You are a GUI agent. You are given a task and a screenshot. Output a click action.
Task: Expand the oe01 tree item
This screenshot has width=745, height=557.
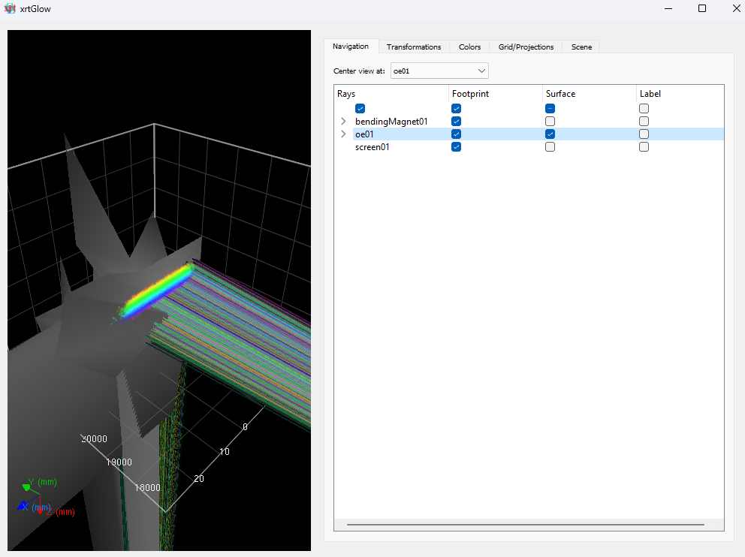pos(343,134)
